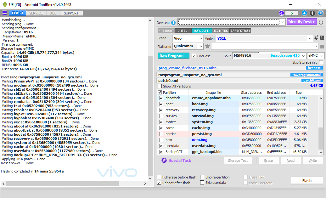Image resolution: width=326 pixels, height=198 pixels.
Task: Expand the eMMC storage type dropdown
Action: point(316,55)
